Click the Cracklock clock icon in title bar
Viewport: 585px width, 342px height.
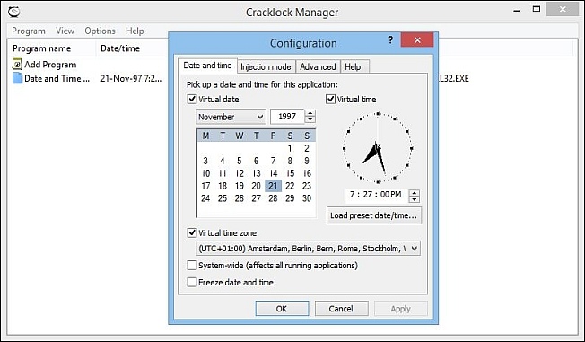[13, 12]
